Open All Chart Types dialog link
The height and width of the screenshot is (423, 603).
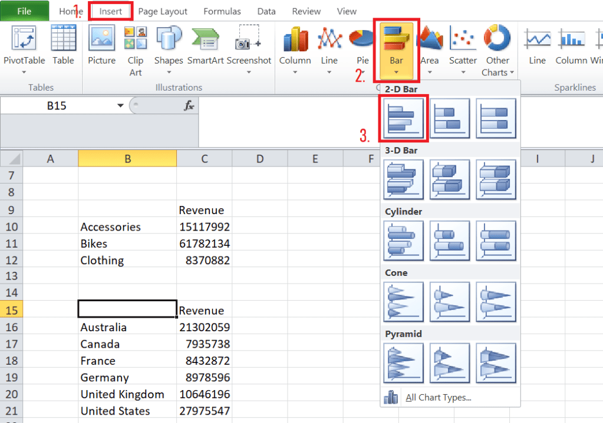438,398
